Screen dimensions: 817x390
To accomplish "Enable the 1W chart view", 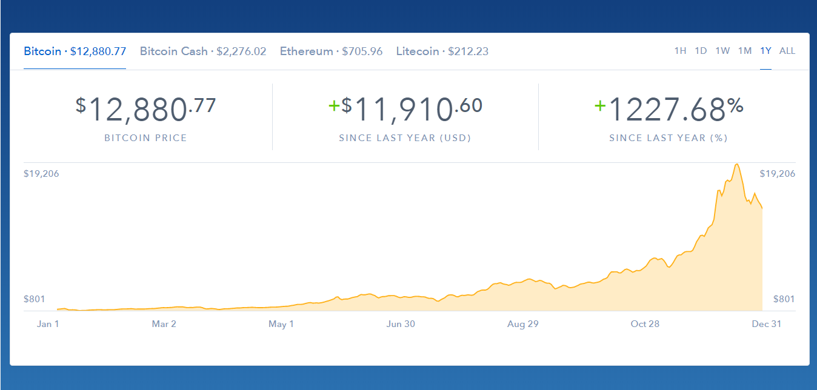I will point(722,51).
